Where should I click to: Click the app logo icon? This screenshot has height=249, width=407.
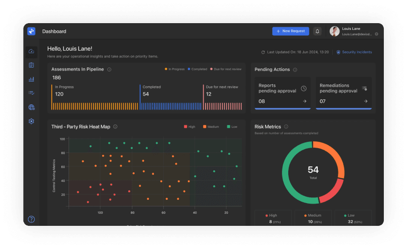31,31
